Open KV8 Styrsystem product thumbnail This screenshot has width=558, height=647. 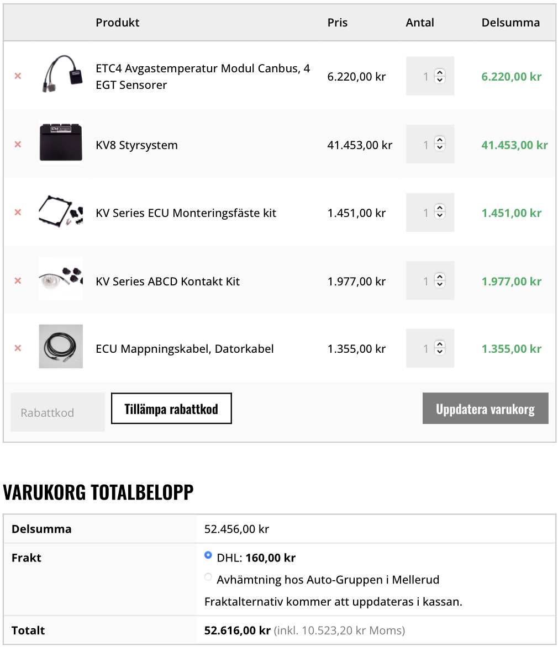point(61,142)
